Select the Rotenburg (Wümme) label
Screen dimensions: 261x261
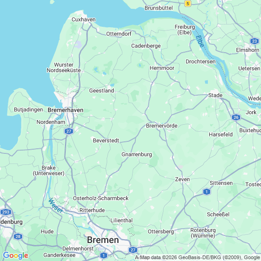pos(203,233)
